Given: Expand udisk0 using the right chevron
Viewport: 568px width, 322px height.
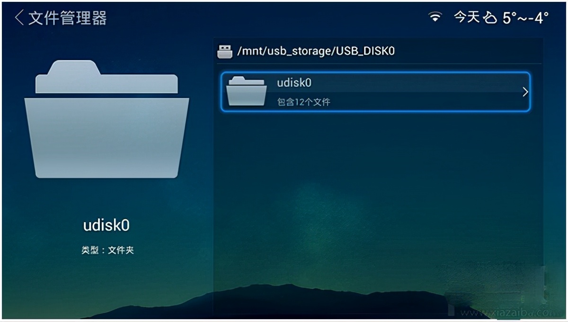Looking at the screenshot, I should 525,91.
